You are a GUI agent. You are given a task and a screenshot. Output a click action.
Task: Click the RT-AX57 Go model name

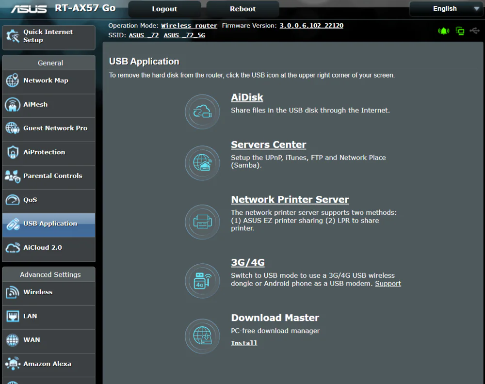point(85,8)
